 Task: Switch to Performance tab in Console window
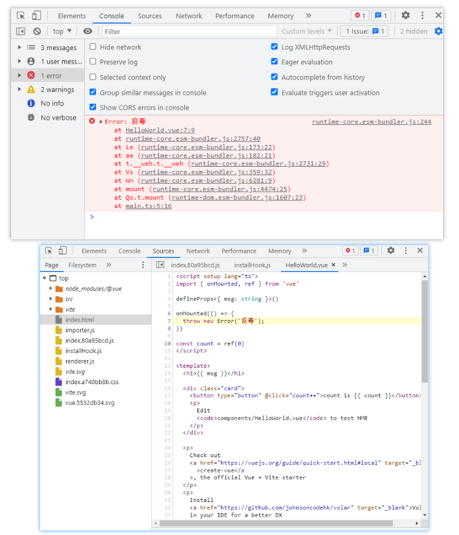(235, 16)
